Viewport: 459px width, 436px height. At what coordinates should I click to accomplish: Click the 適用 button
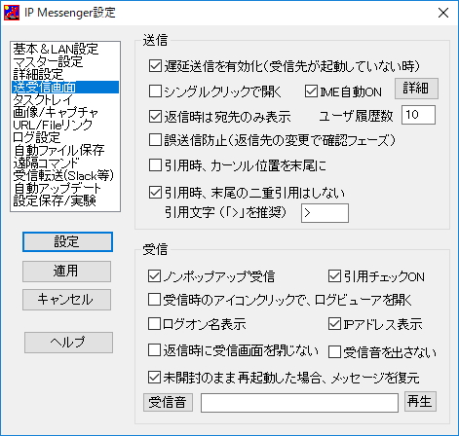(x=66, y=272)
